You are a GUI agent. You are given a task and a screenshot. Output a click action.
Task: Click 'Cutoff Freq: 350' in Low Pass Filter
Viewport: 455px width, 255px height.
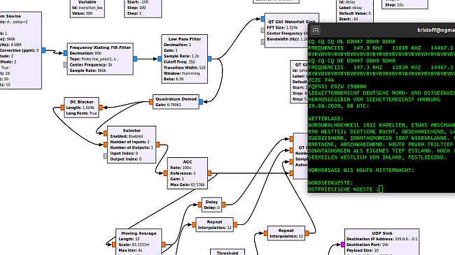tap(179, 61)
